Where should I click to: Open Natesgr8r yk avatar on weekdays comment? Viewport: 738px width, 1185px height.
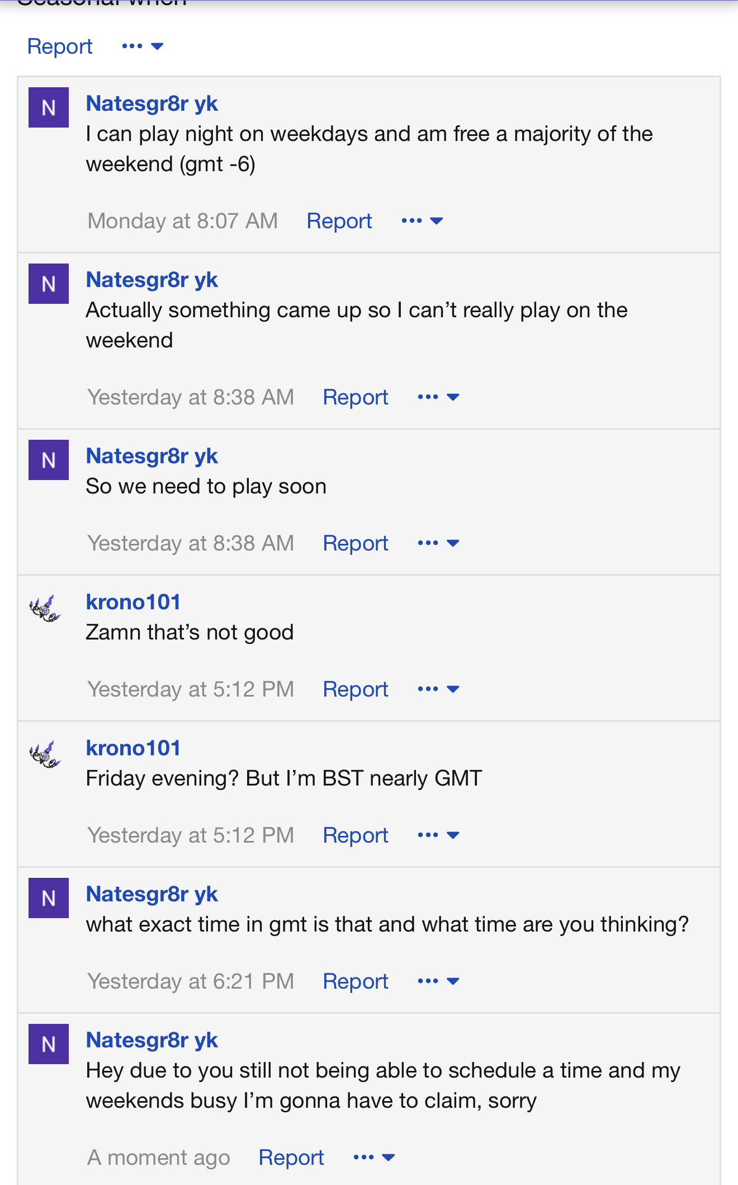click(x=49, y=107)
